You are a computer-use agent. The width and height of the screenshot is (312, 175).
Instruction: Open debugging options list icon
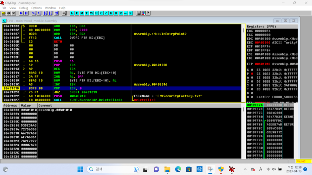click(138, 13)
